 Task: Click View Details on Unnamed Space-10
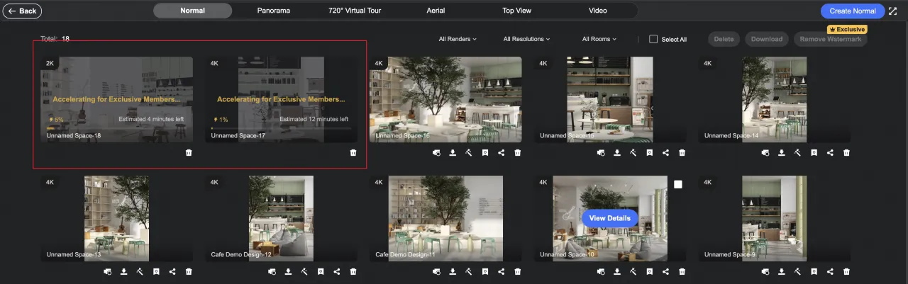(609, 218)
